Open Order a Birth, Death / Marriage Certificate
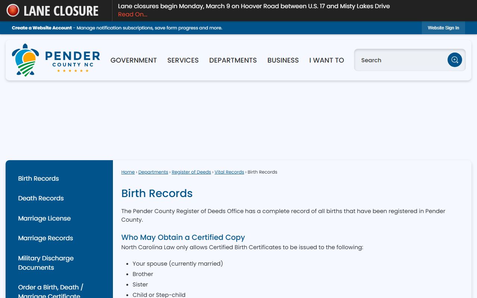Viewport: 477px width, 298px height. (x=51, y=291)
